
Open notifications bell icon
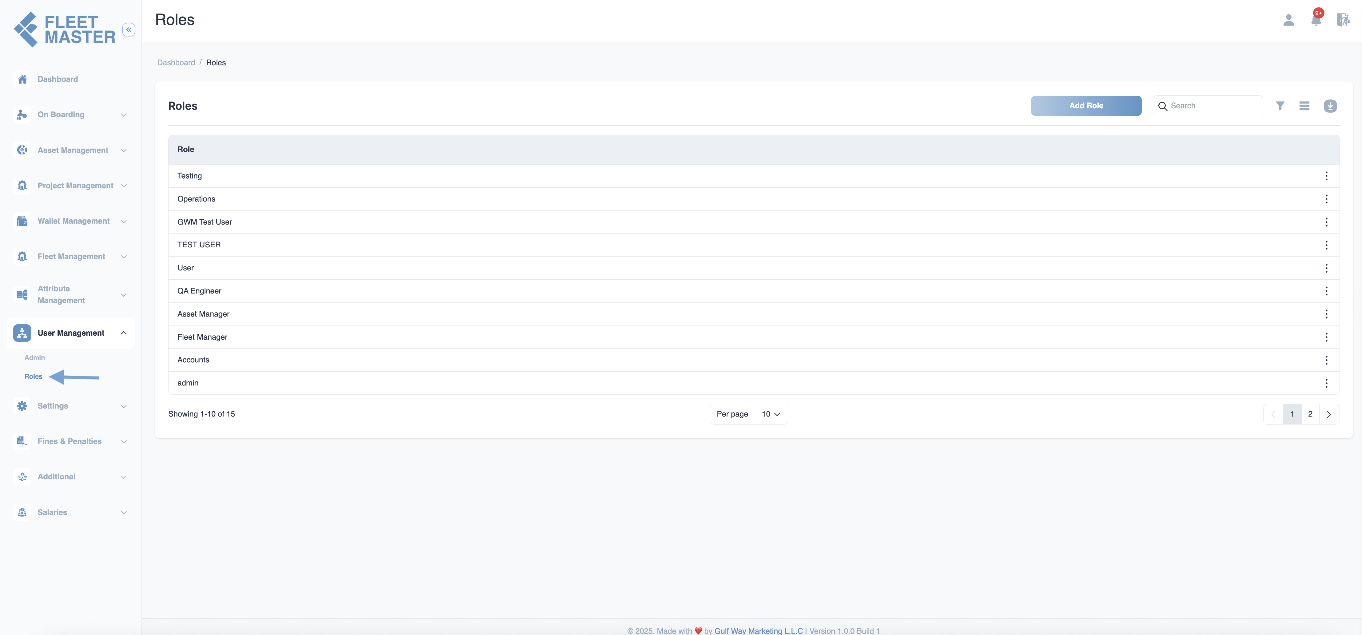pyautogui.click(x=1316, y=20)
